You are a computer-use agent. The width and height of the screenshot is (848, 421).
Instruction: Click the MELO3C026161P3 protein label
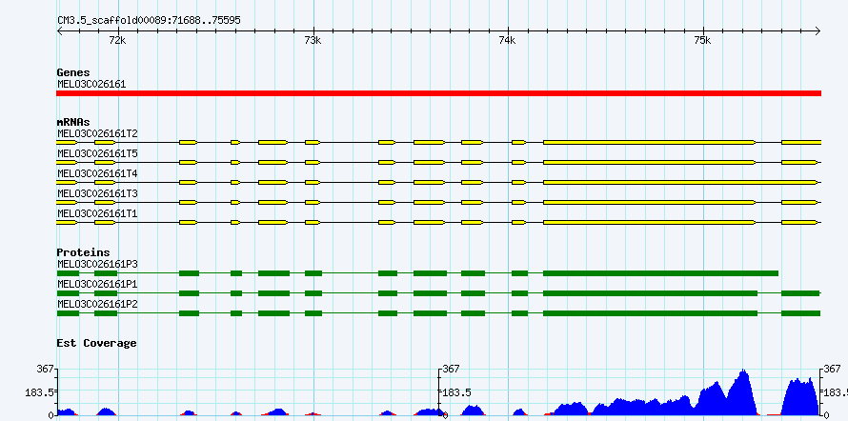point(97,264)
